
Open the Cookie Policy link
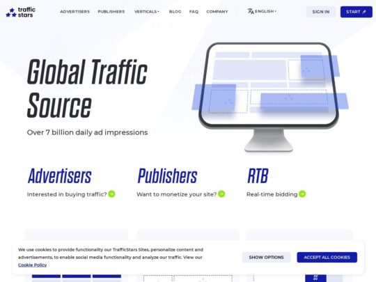(32, 265)
